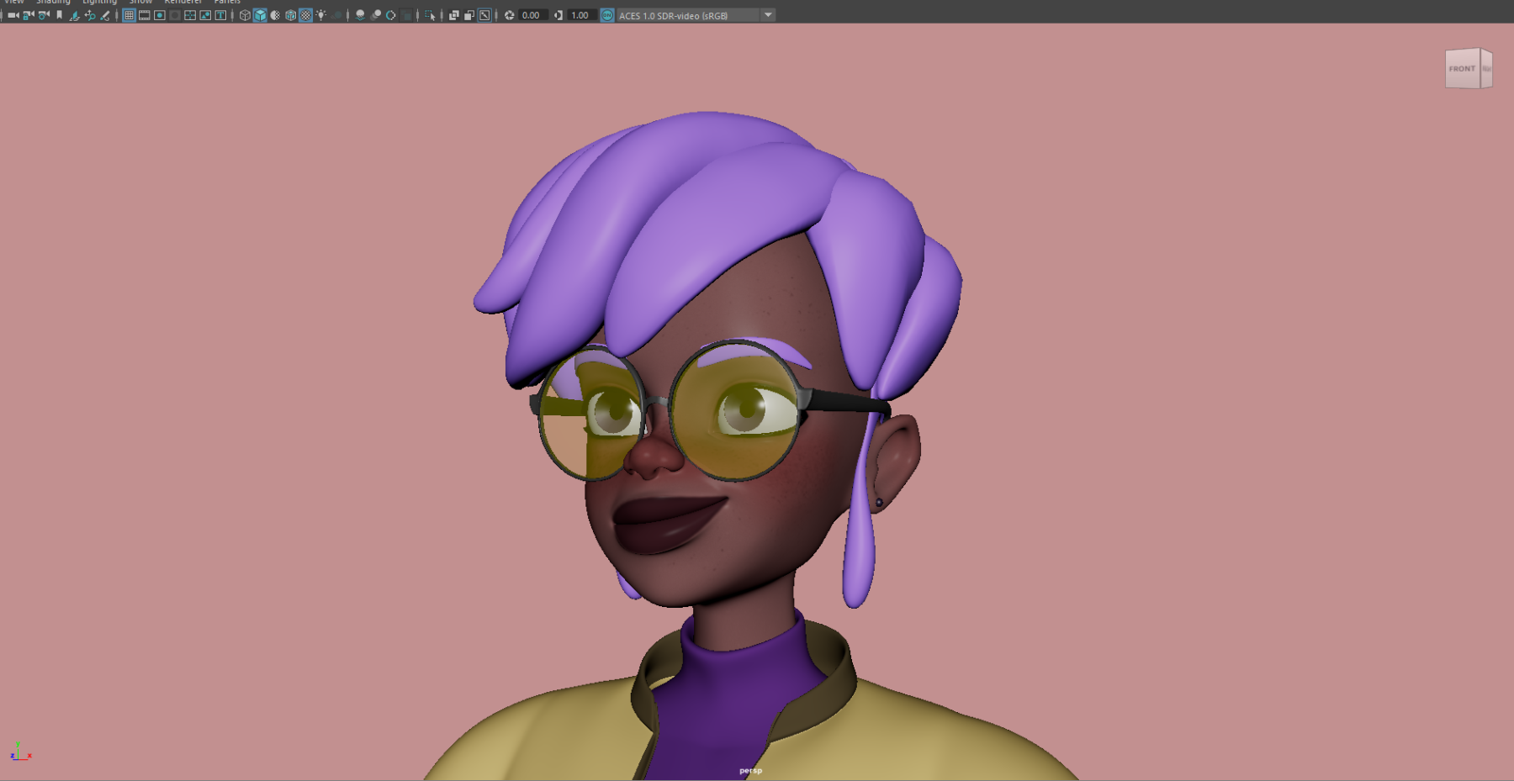Select the 2D Pan/Zoom icon

coord(89,15)
